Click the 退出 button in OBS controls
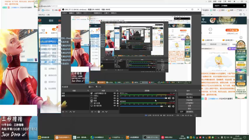This screenshot has height=140, width=249. click(189, 109)
